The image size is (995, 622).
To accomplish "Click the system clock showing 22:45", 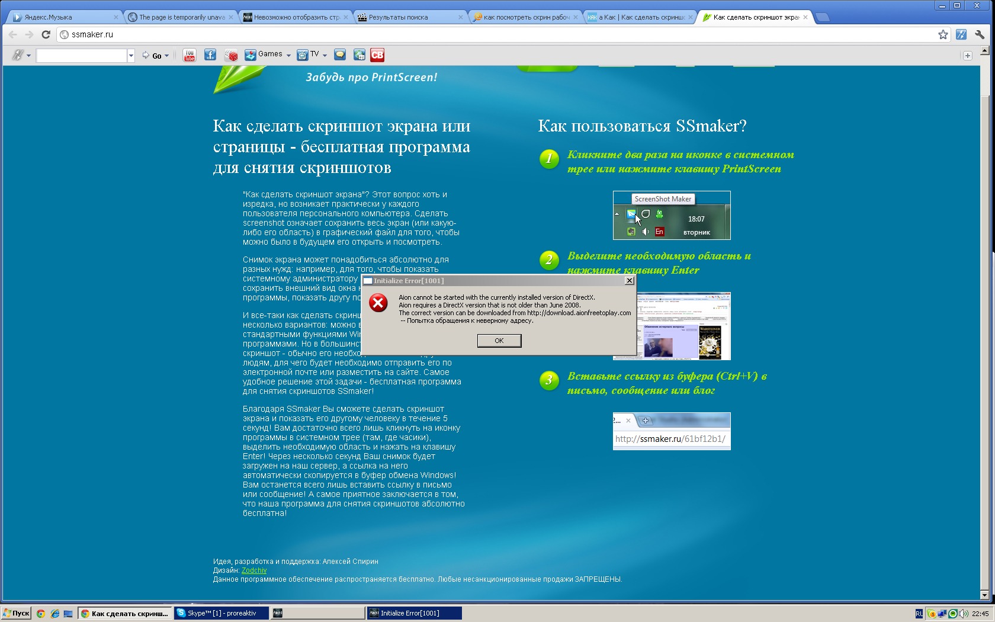I will click(980, 614).
